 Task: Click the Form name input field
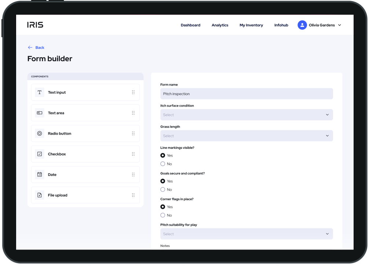(x=246, y=94)
